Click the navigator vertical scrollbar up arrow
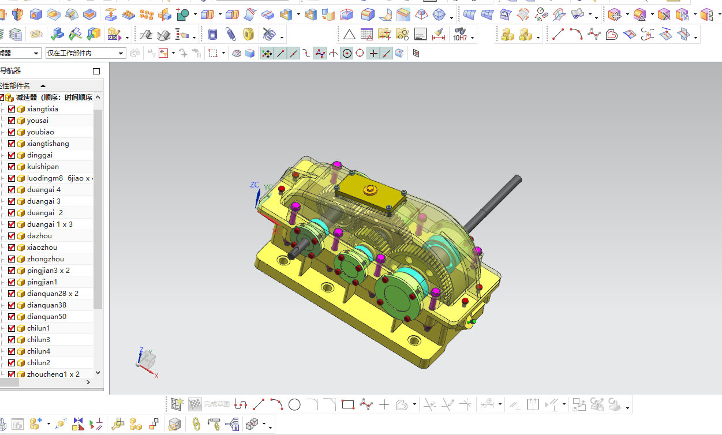Screen dimensions: 722x435 point(98,97)
